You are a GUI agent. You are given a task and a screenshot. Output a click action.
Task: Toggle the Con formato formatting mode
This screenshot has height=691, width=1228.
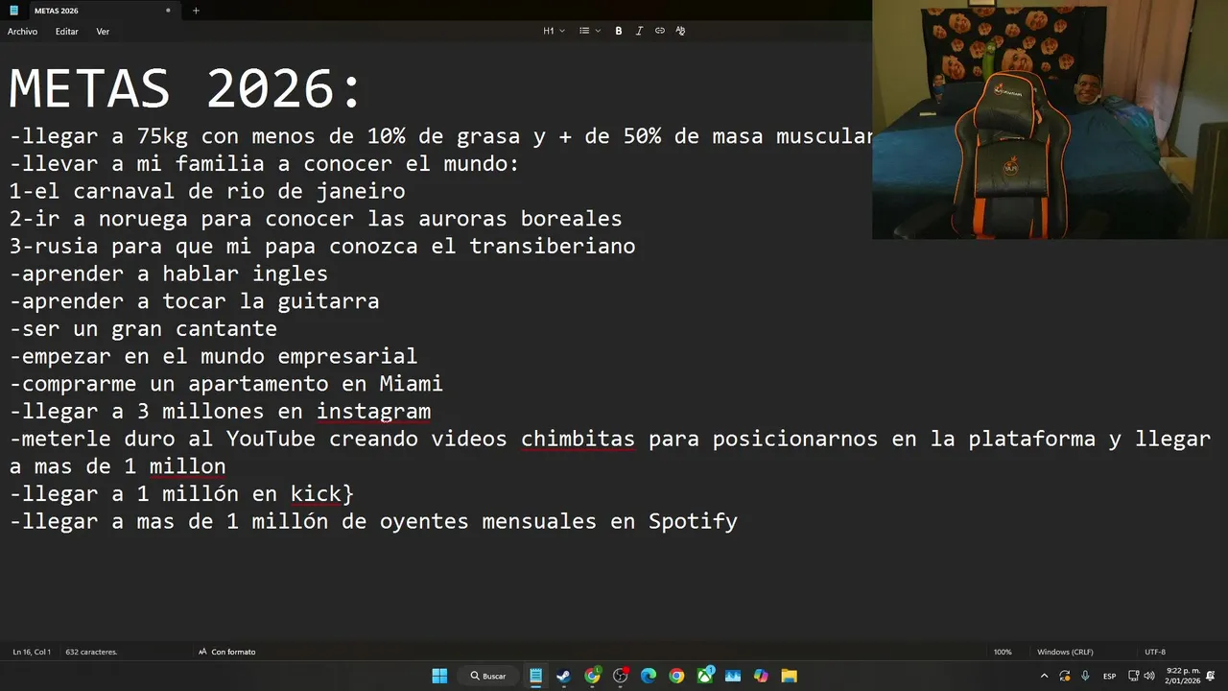227,652
